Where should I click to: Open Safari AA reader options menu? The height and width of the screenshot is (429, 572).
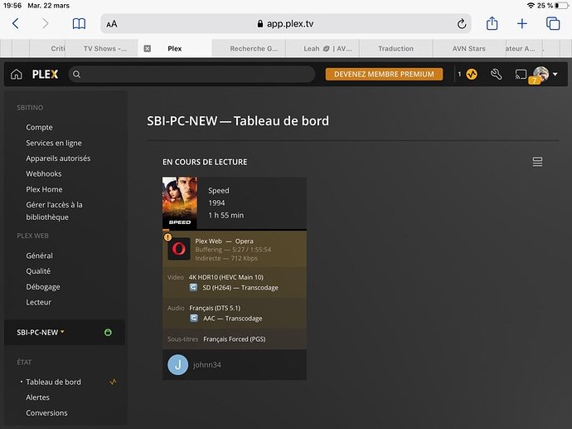[112, 24]
